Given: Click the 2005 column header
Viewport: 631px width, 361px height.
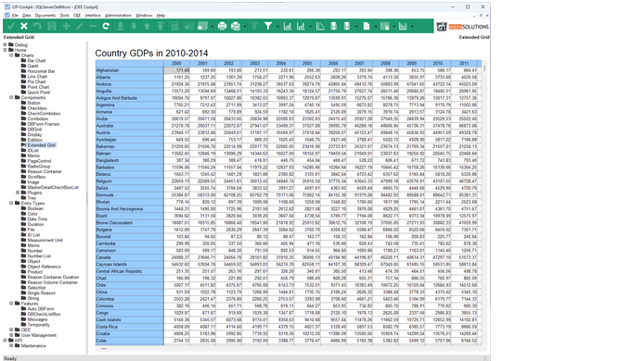Looking at the screenshot, I should (x=307, y=63).
